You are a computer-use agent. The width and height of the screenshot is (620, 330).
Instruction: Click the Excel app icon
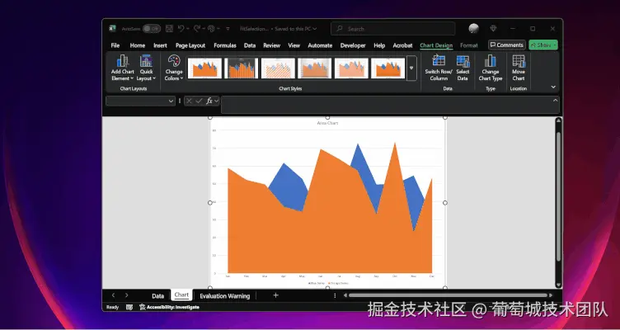click(113, 29)
